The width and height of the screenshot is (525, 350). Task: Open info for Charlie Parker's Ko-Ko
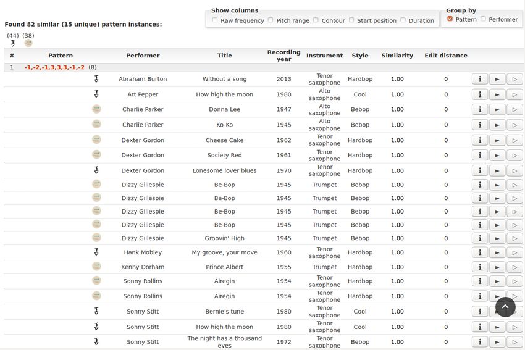(x=480, y=125)
